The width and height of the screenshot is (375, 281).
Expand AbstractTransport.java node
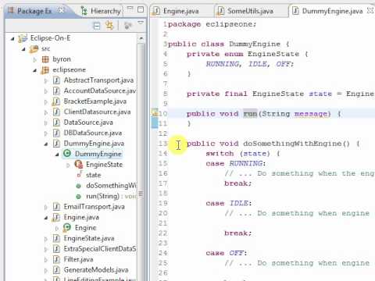tap(46, 80)
